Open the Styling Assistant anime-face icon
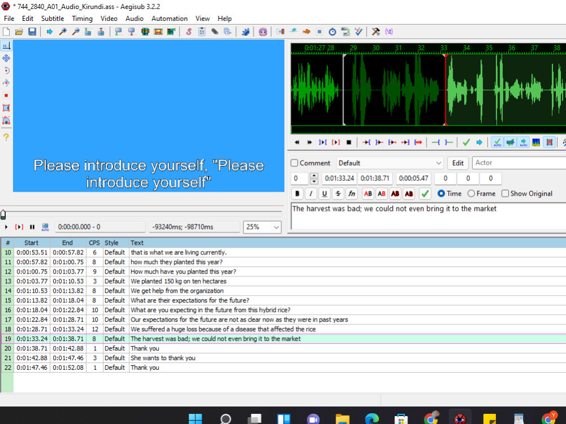The height and width of the screenshot is (424, 566). (263, 32)
